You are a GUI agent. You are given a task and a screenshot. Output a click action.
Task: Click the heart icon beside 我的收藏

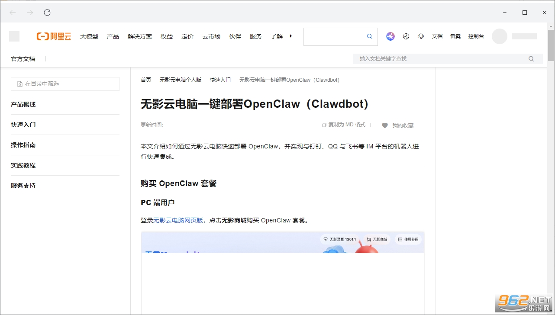point(385,125)
